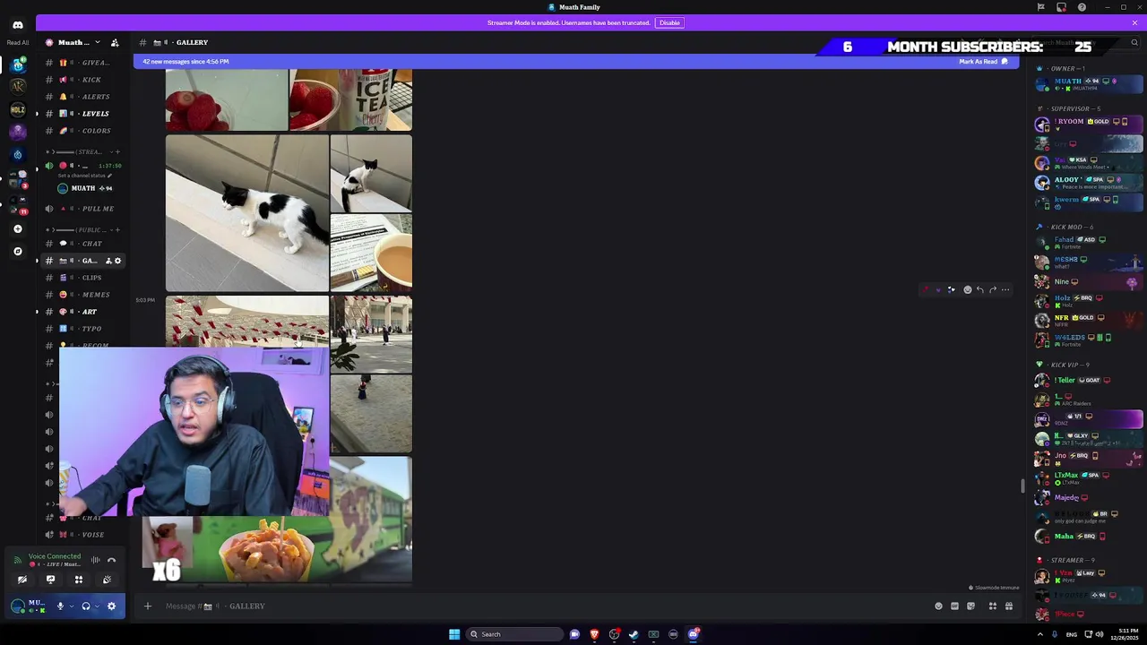Collapse the PUBLIC channel category

[81, 229]
